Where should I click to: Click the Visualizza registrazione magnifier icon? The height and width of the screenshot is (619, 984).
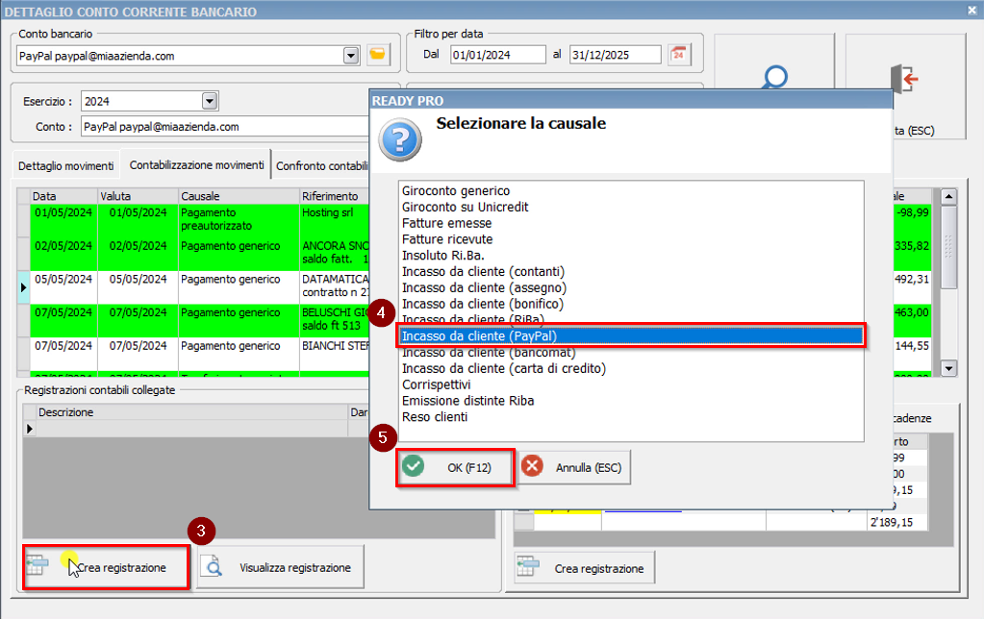(214, 566)
